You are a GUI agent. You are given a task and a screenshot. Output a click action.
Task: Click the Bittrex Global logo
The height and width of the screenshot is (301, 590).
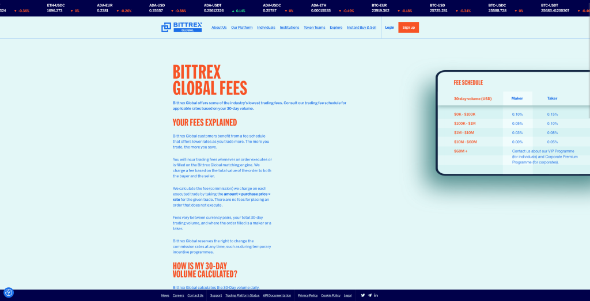[x=181, y=27]
